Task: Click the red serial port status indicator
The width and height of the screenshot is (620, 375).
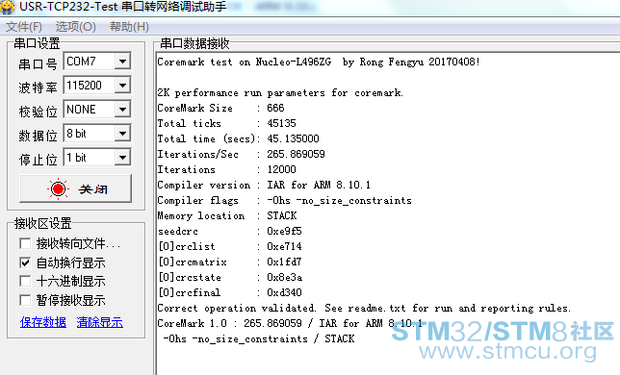Action: (x=58, y=189)
